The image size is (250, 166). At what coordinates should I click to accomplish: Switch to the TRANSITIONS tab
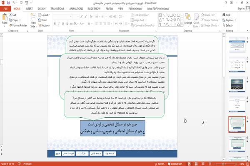click(57, 9)
